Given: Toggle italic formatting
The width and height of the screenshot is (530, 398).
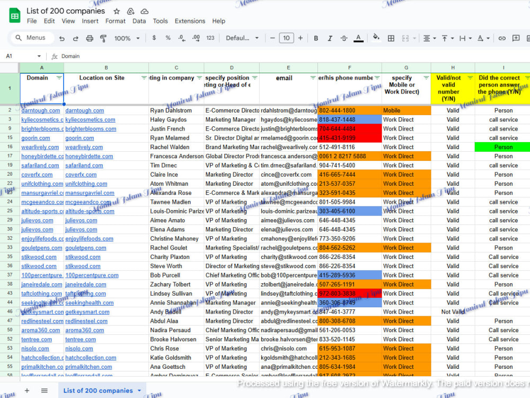Looking at the screenshot, I should point(330,38).
